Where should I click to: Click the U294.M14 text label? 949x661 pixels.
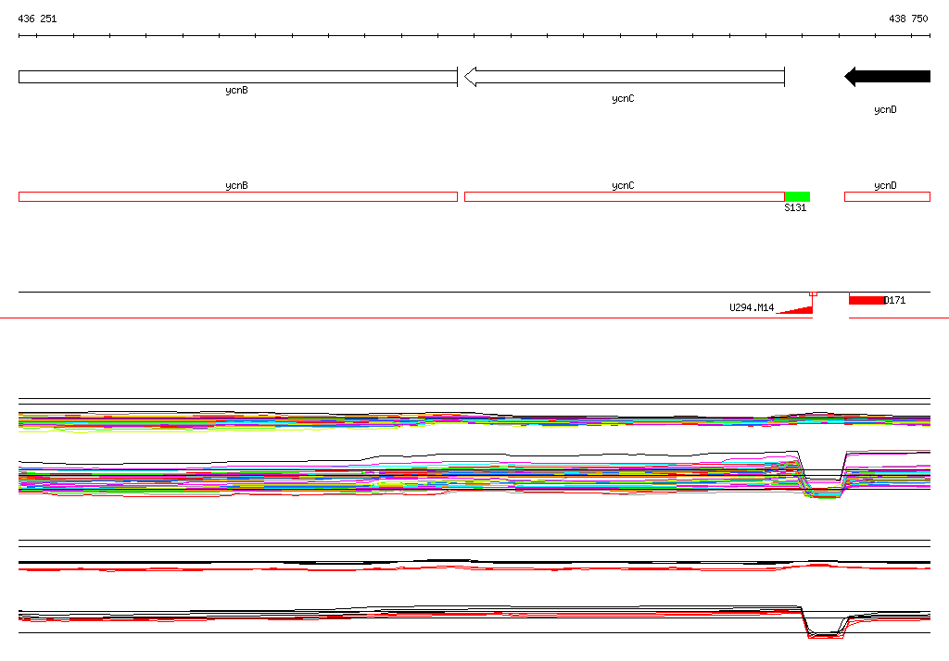[x=752, y=307]
